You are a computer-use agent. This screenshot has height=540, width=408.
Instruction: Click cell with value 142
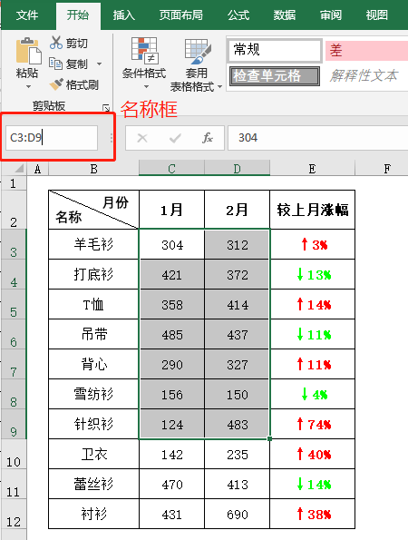click(x=171, y=454)
